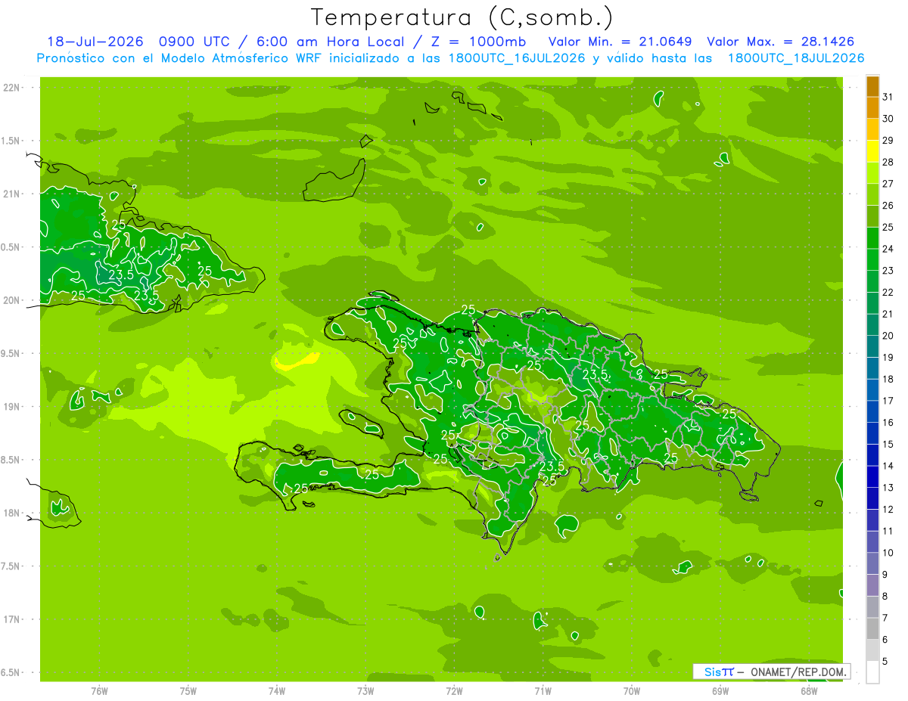Click longitude axis label 74W
This screenshot has width=908, height=701.
(x=277, y=691)
